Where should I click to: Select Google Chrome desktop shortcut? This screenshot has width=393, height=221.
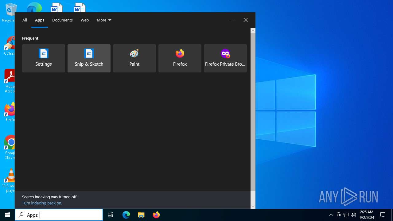pyautogui.click(x=9, y=147)
